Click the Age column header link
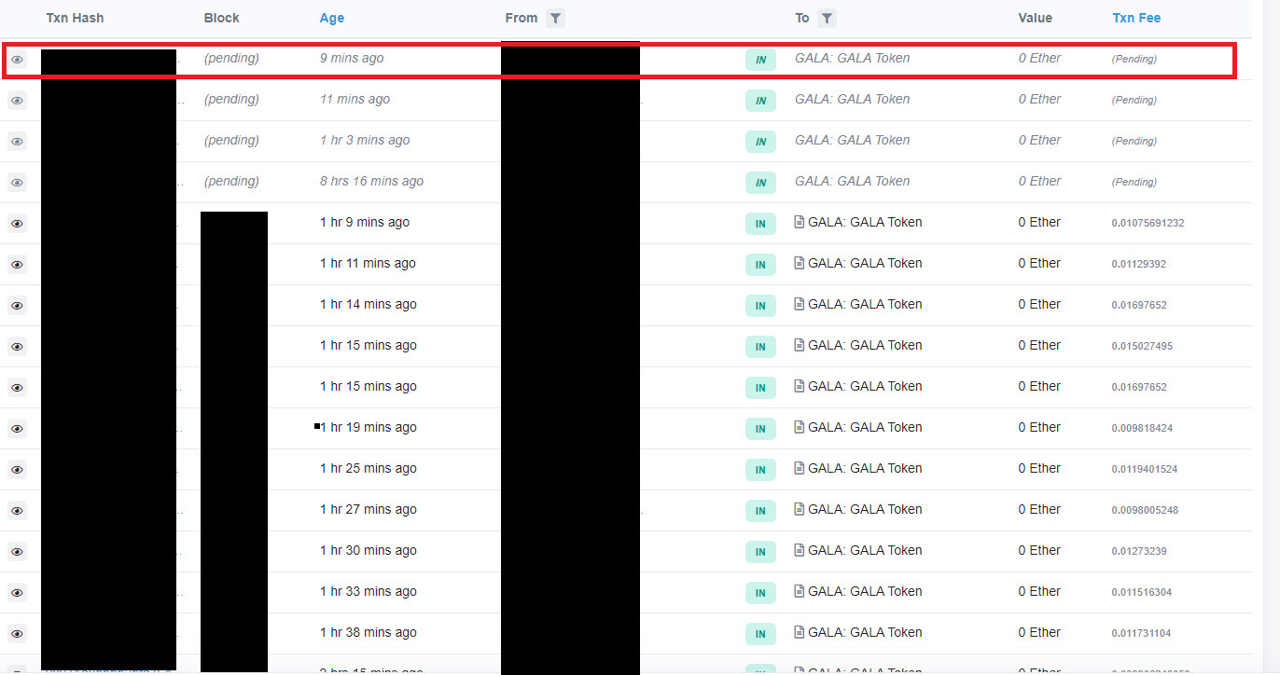The width and height of the screenshot is (1280, 675). point(332,18)
